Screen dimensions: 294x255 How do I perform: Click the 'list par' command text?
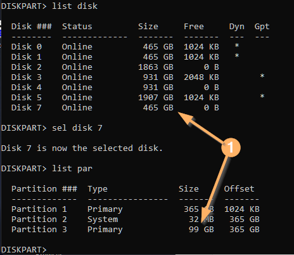[72, 169]
